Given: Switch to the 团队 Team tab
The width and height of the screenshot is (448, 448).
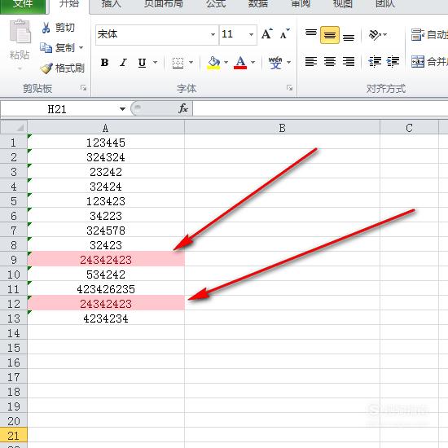Looking at the screenshot, I should tap(385, 5).
